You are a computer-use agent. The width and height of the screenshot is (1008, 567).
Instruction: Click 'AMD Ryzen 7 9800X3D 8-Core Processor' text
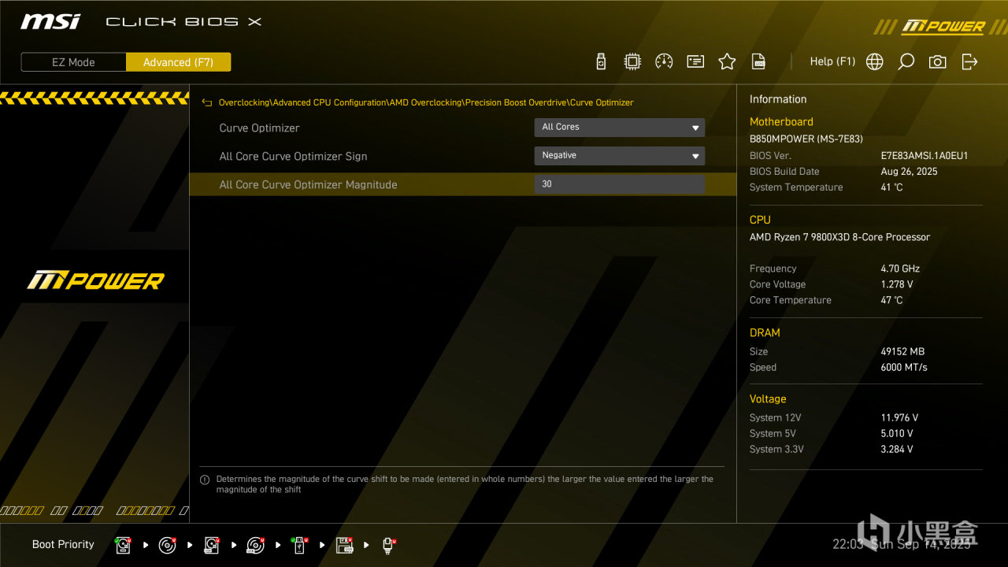click(839, 237)
